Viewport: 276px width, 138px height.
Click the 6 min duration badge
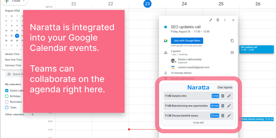(215, 96)
